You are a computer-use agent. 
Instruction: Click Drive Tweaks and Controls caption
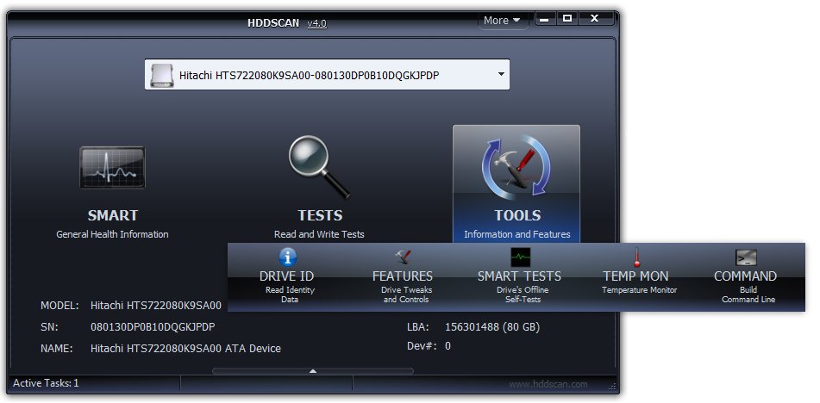[x=406, y=294]
